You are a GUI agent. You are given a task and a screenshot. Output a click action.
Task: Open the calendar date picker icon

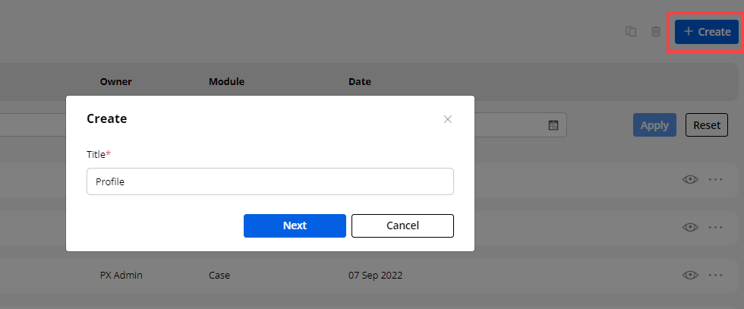553,125
